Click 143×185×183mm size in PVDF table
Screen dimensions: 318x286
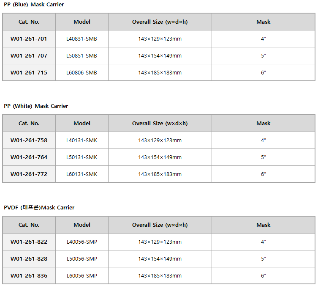(160, 276)
